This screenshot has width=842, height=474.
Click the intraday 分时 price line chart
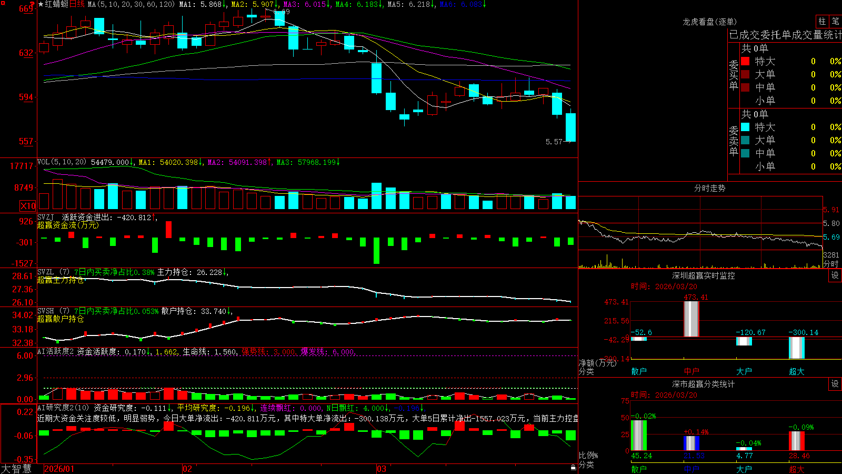(700, 234)
